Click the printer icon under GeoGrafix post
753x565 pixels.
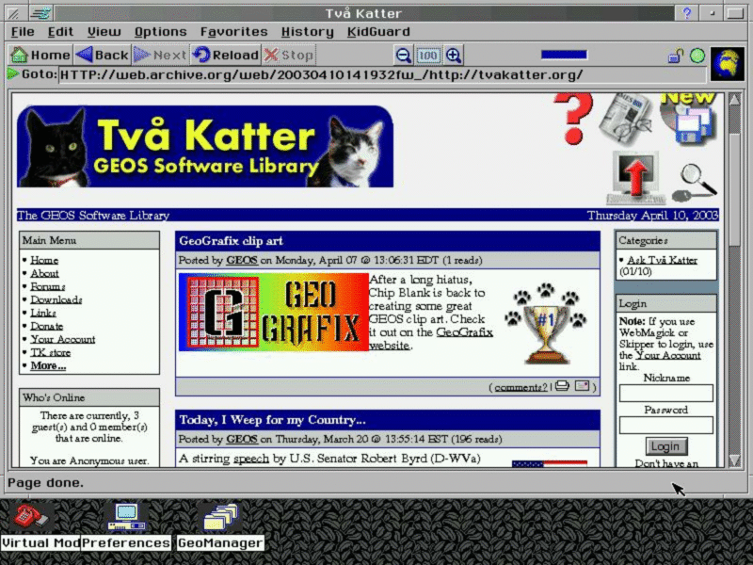[x=562, y=386]
